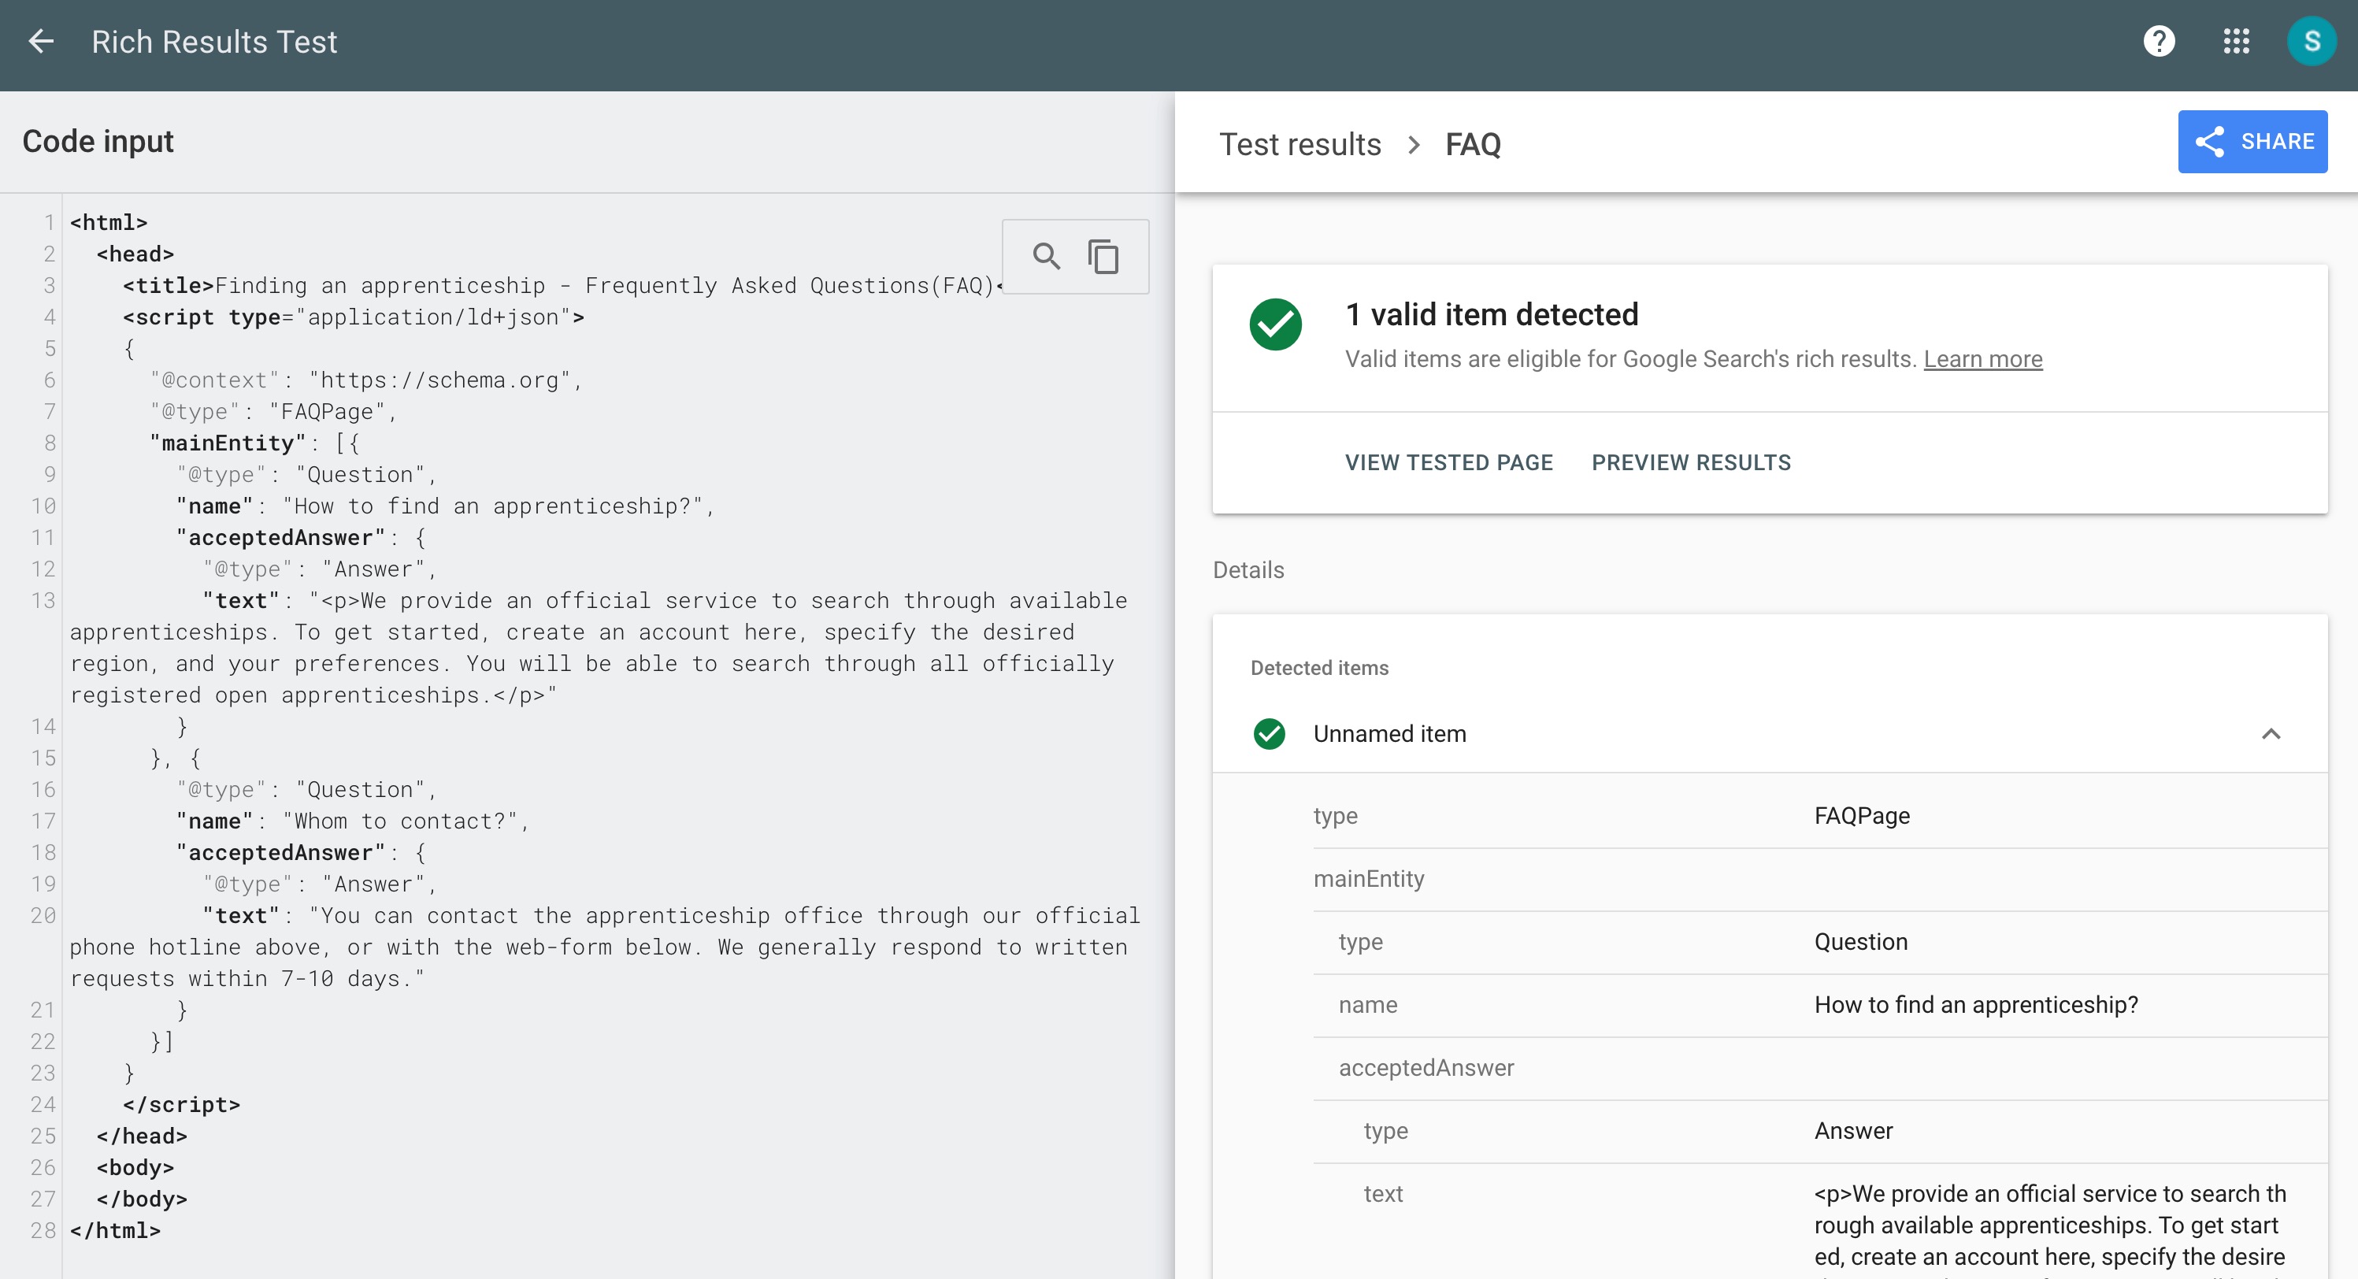Click 'How to find an apprenticeship?' value
The width and height of the screenshot is (2358, 1279).
click(x=1975, y=1005)
